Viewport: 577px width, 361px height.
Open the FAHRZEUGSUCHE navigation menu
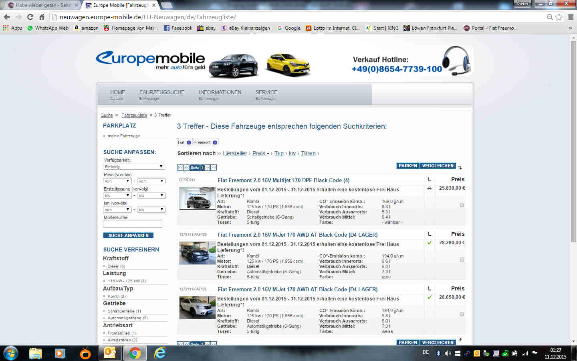click(x=162, y=92)
